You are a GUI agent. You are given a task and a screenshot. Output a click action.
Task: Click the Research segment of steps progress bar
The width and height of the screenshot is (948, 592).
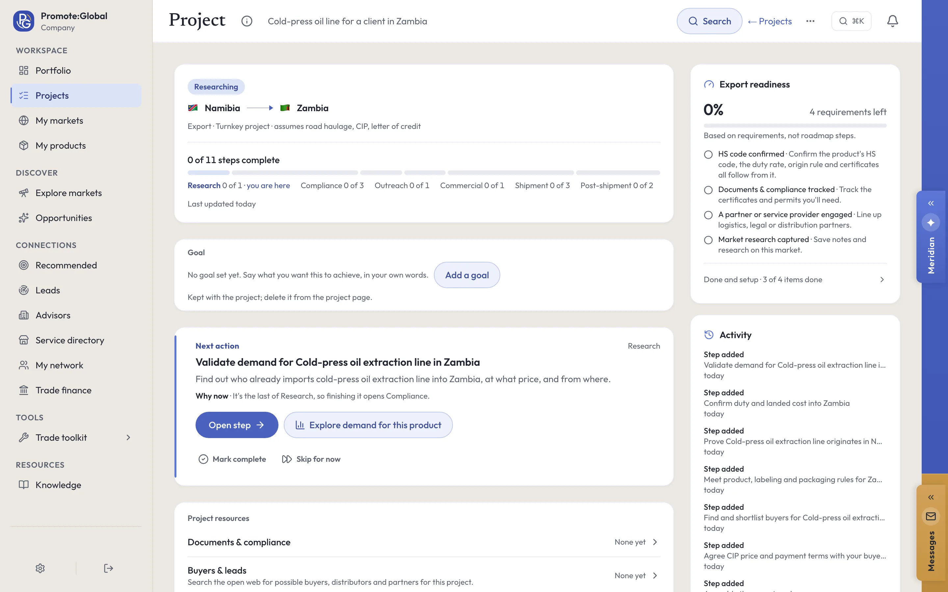pos(208,173)
